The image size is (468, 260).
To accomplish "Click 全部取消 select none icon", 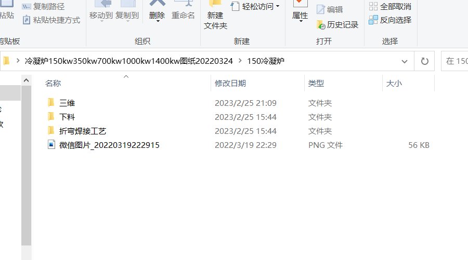I will point(373,6).
